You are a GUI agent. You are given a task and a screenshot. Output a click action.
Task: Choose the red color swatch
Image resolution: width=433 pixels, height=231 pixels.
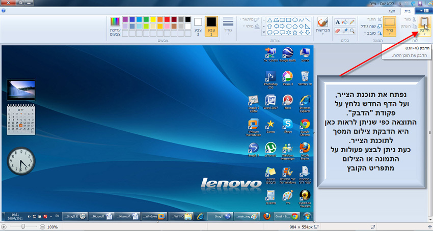pyautogui.click(x=167, y=19)
